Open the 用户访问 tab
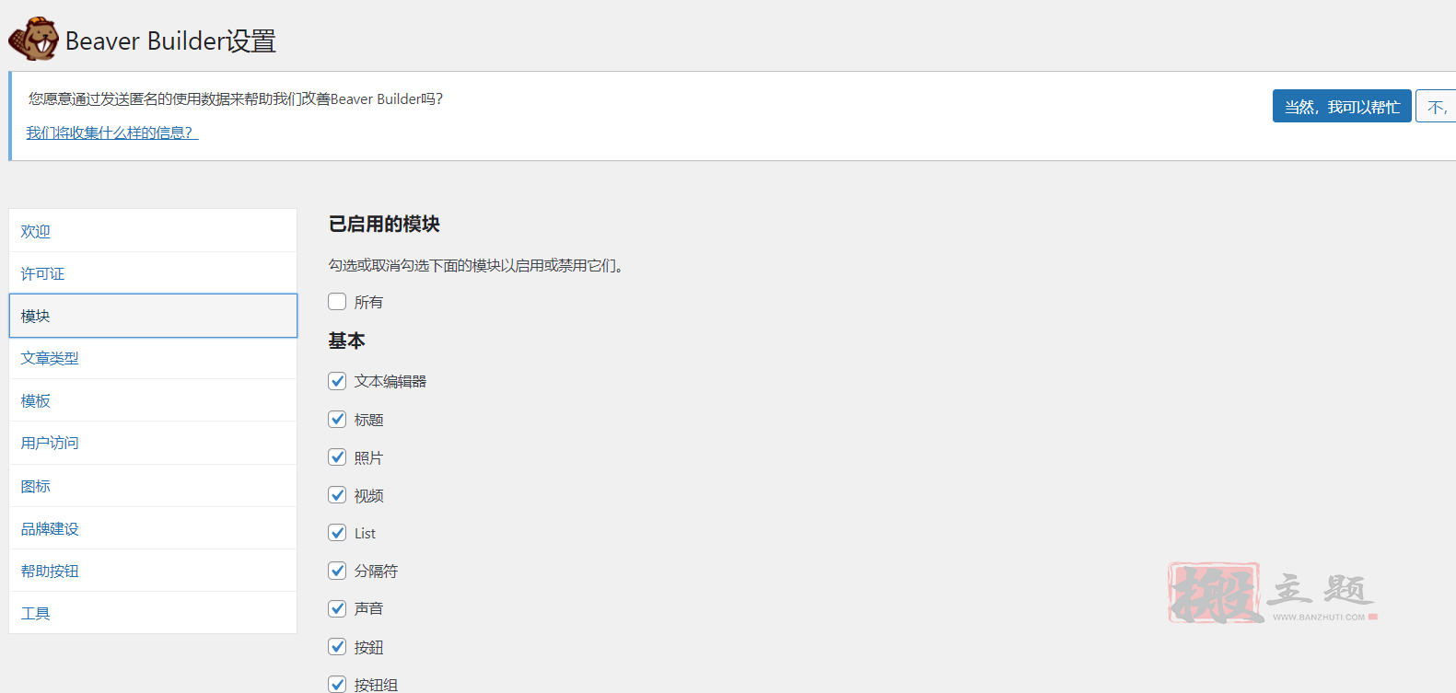This screenshot has width=1456, height=693. (x=153, y=443)
